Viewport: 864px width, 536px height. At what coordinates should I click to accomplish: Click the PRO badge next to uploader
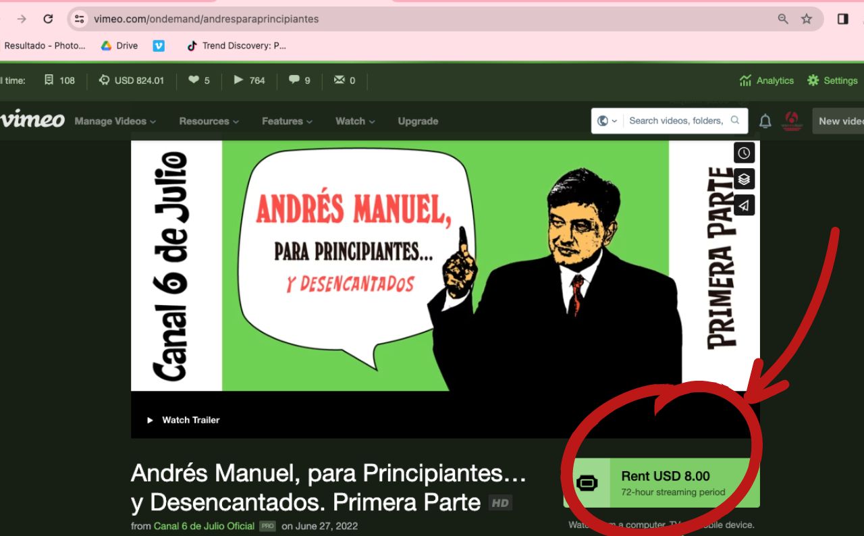click(268, 526)
